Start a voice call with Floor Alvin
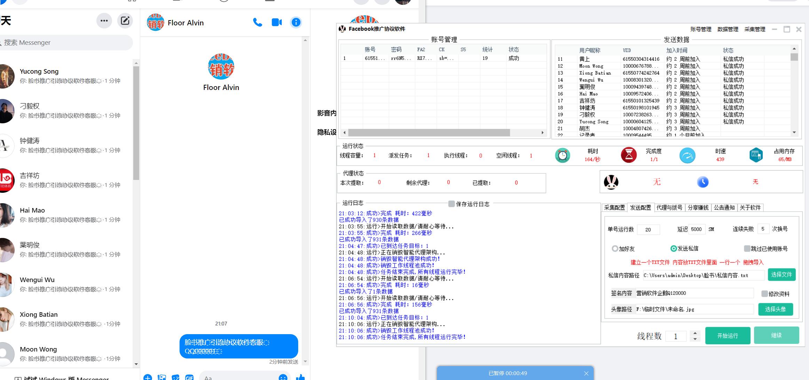This screenshot has width=809, height=380. 257,23
